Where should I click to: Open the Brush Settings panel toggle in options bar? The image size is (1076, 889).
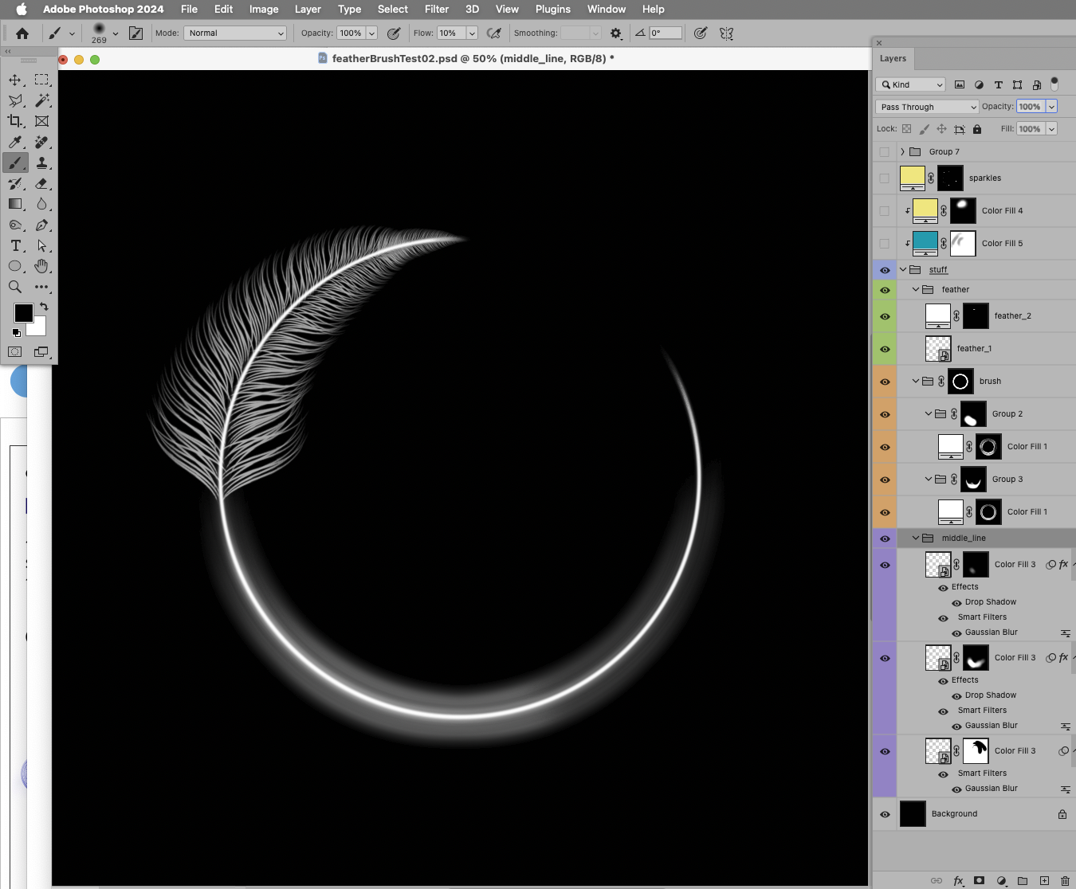[136, 33]
